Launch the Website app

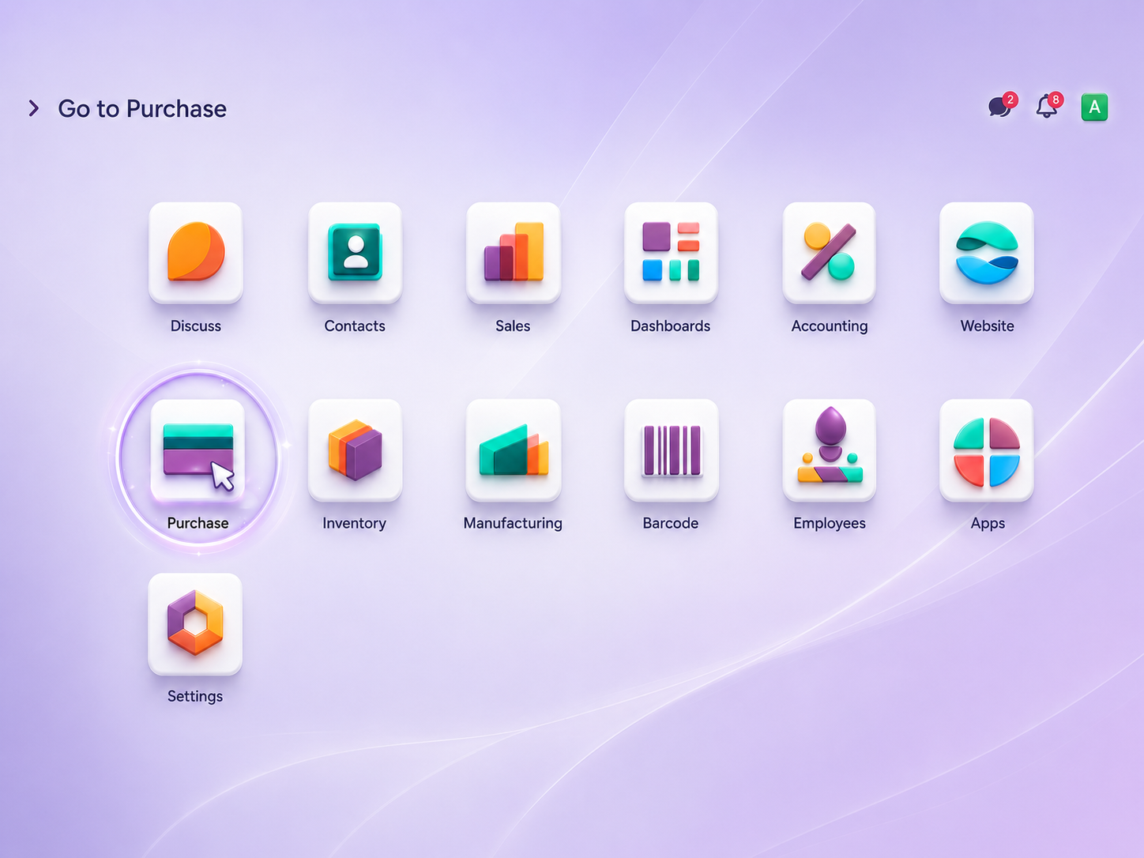point(987,253)
